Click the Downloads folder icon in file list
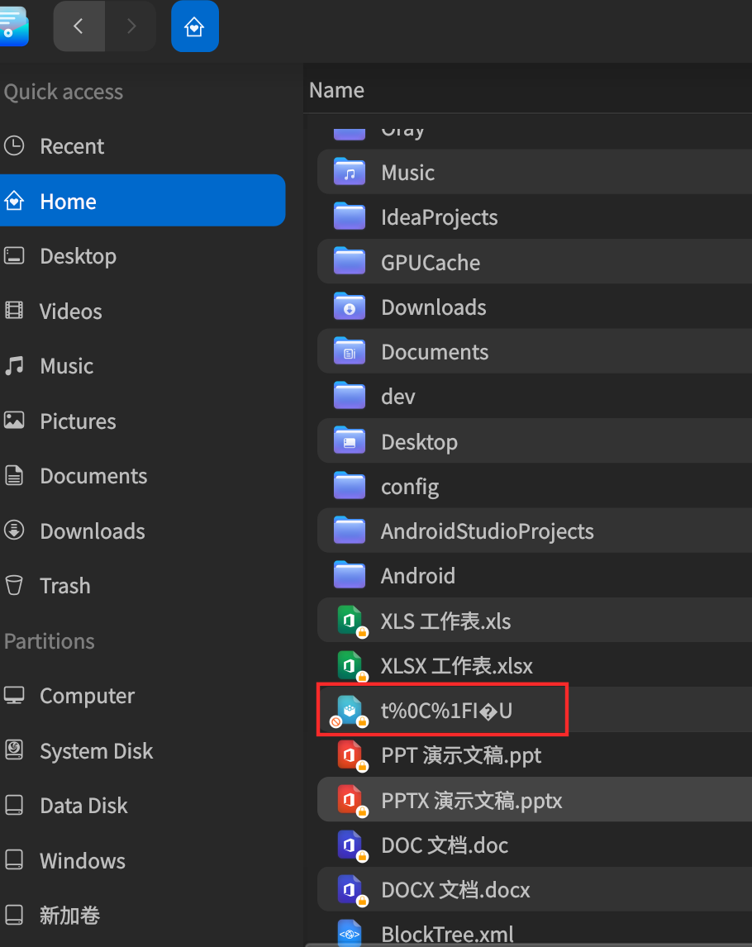752x947 pixels. click(x=349, y=307)
